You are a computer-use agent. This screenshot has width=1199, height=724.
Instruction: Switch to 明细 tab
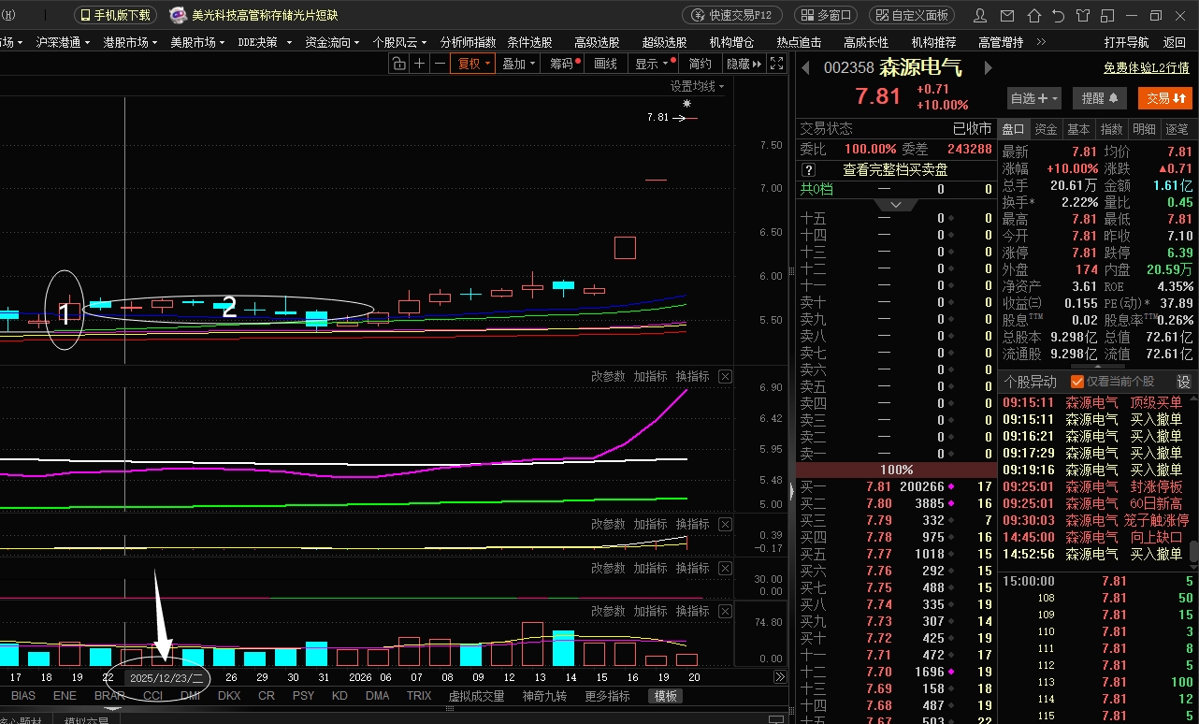[1144, 129]
